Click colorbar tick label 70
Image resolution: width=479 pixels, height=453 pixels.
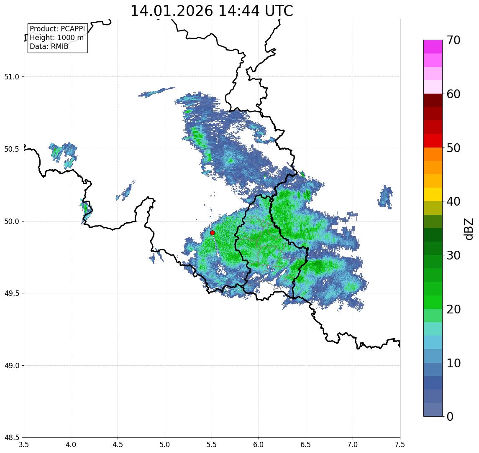point(453,40)
